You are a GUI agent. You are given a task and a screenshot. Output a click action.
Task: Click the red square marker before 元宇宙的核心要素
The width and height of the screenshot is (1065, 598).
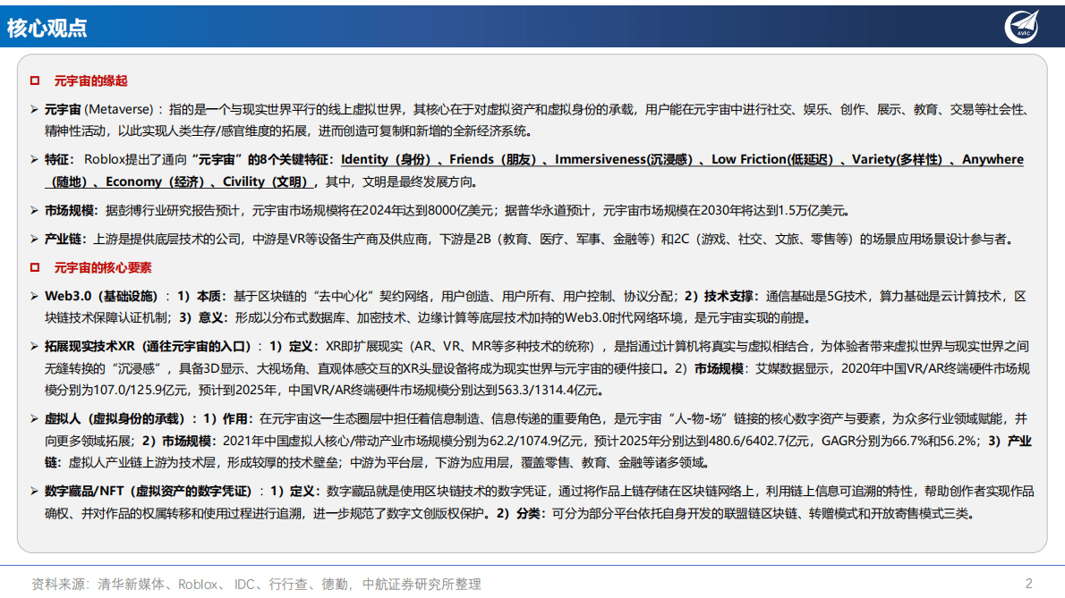click(36, 266)
